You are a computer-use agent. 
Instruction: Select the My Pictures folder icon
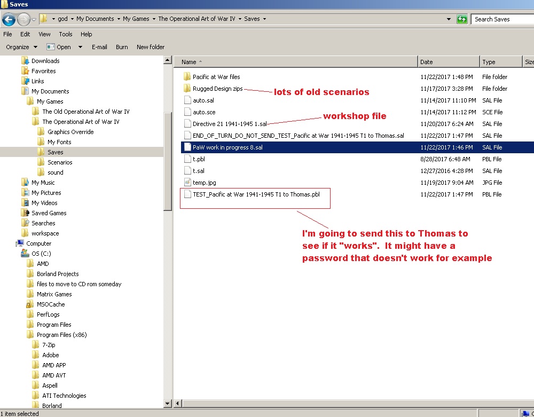[x=25, y=193]
